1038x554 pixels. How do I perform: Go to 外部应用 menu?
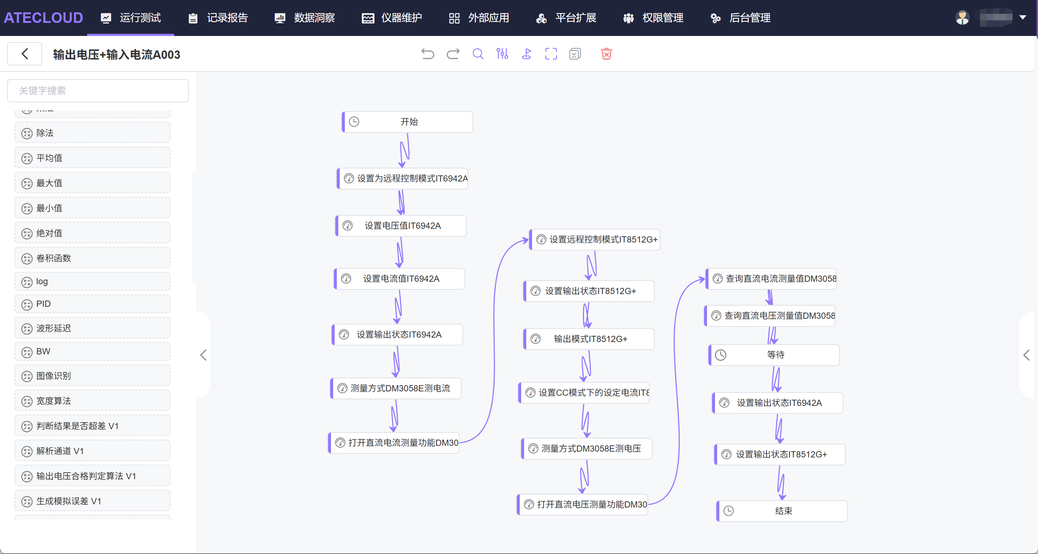479,18
